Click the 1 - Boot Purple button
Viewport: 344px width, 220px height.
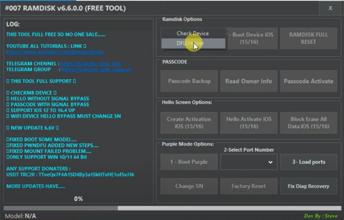point(189,162)
